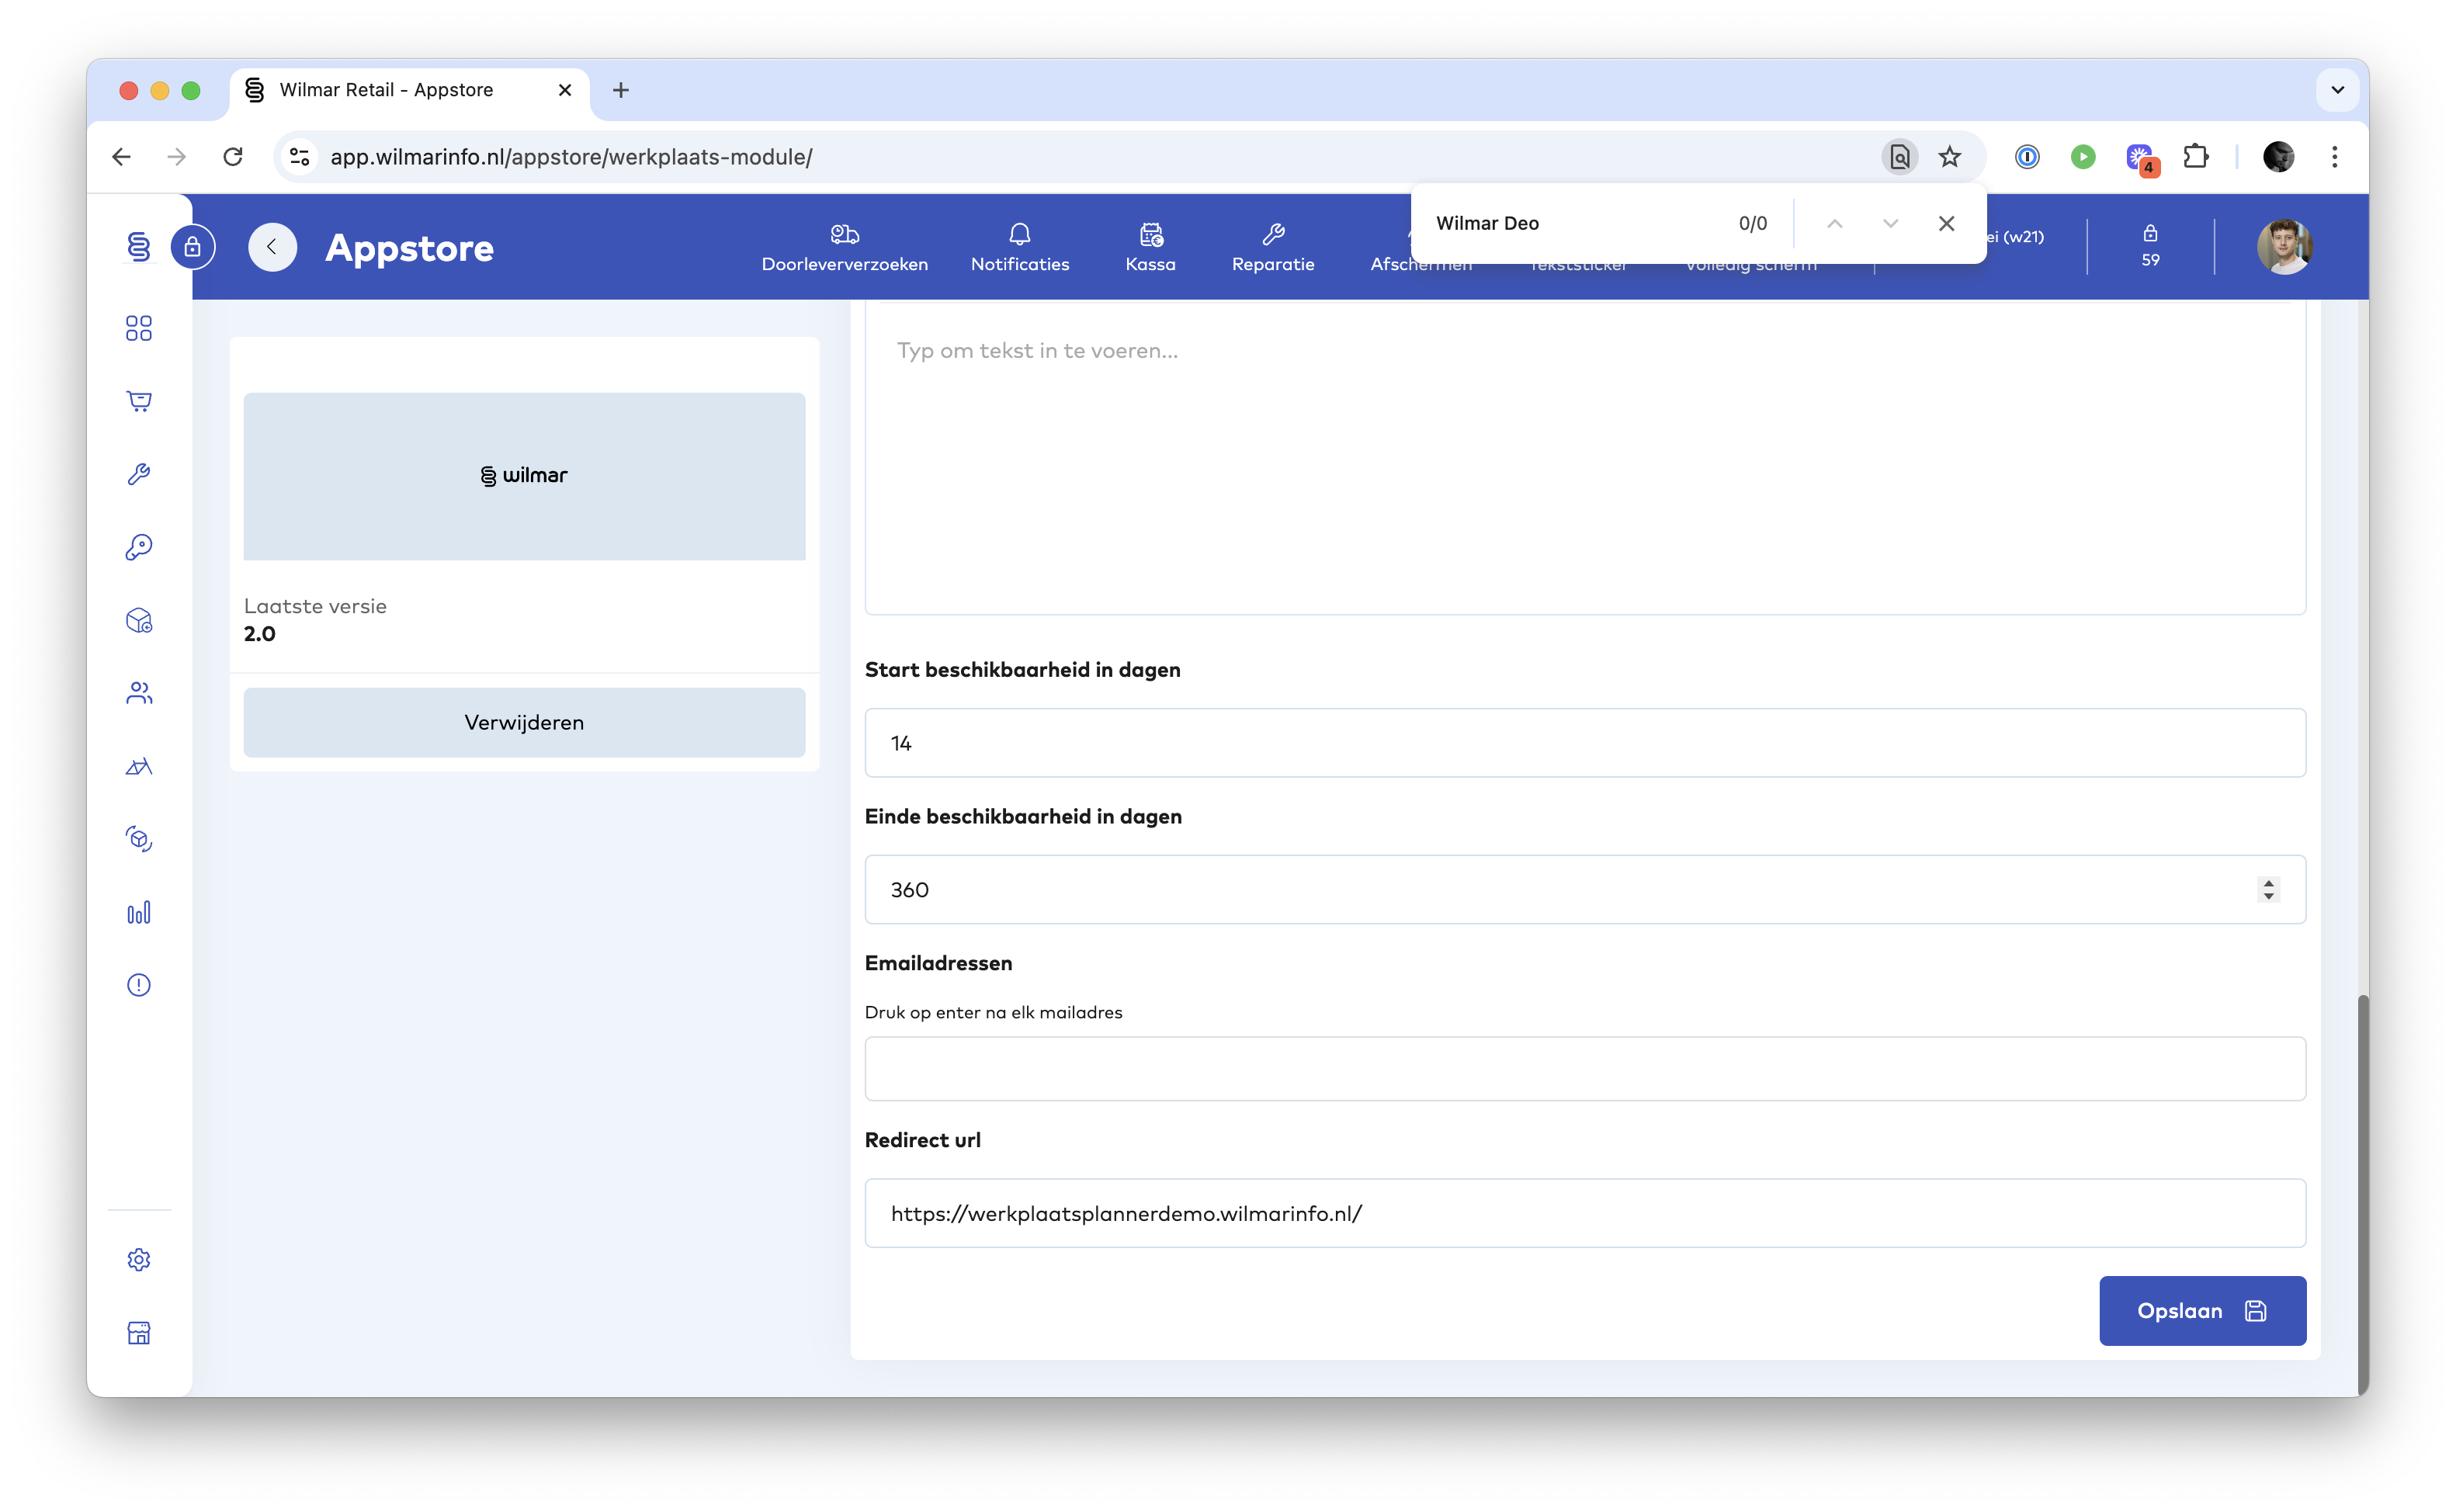
Task: Open the settings gear in the sidebar
Action: click(x=139, y=1259)
